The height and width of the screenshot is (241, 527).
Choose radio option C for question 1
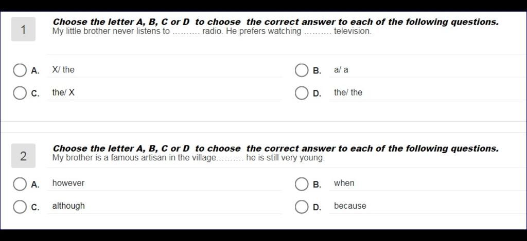coord(20,94)
